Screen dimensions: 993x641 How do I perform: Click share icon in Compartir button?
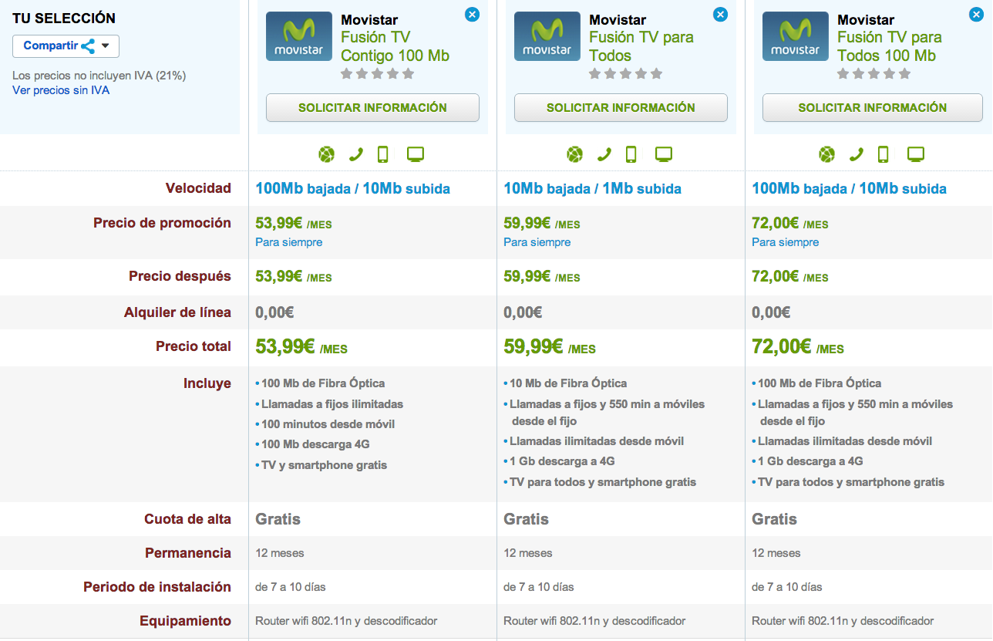(x=88, y=46)
